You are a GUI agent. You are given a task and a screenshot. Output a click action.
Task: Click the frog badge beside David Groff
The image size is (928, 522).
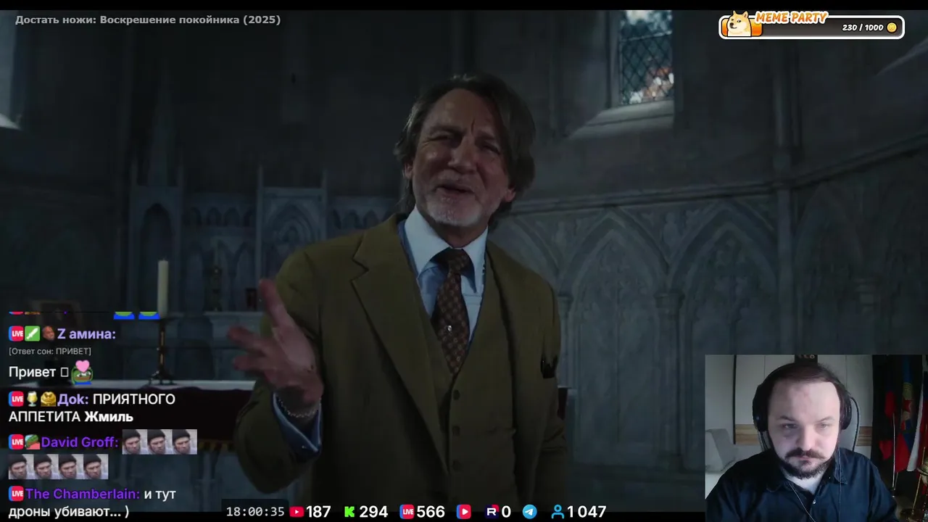[x=33, y=442]
